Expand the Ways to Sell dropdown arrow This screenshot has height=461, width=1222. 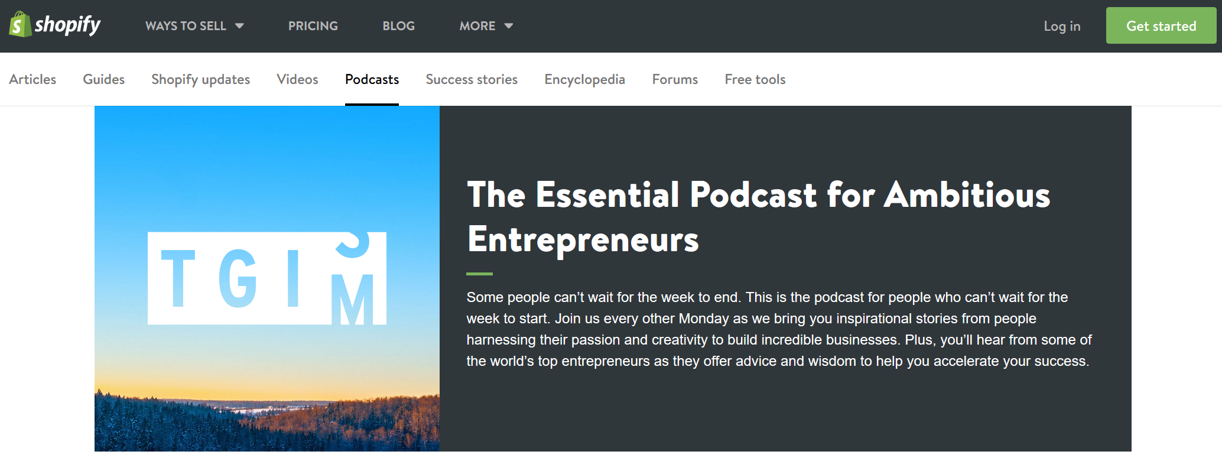(x=239, y=26)
